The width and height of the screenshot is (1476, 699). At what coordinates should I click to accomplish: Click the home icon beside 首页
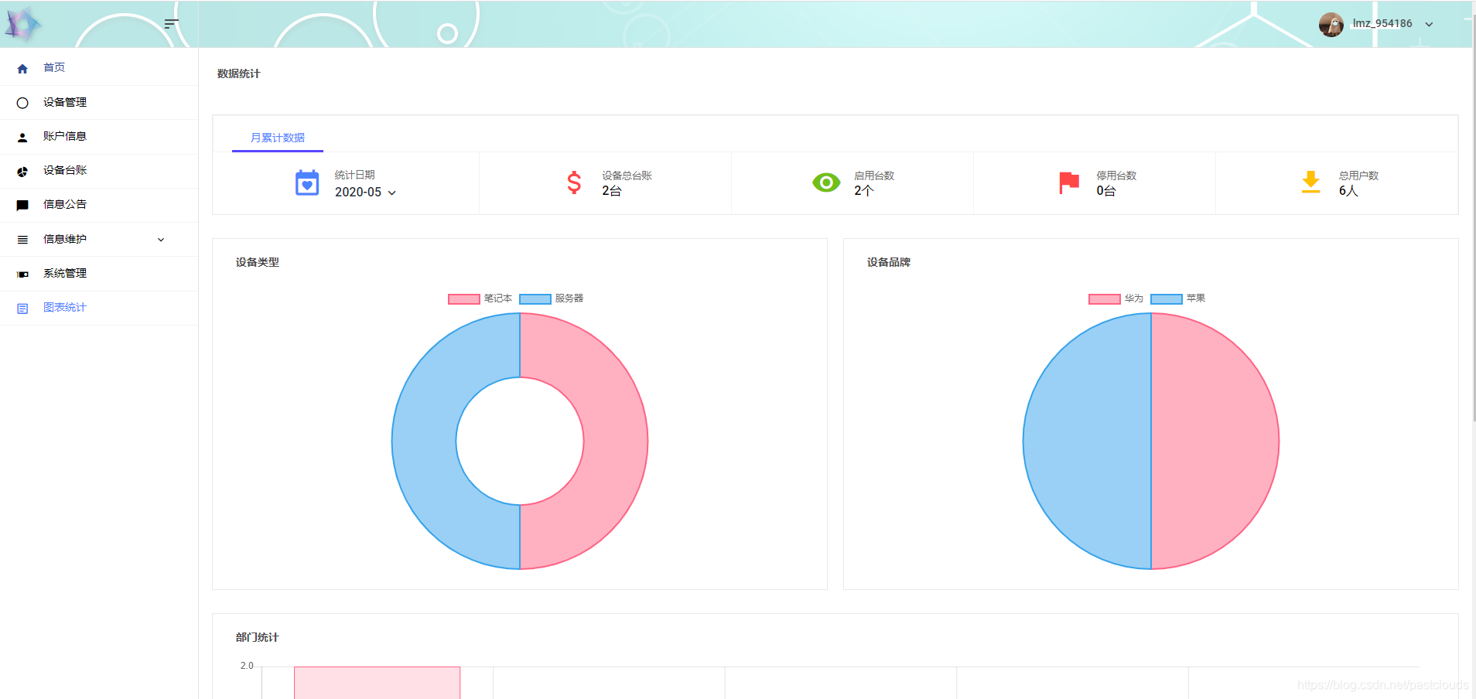[22, 69]
